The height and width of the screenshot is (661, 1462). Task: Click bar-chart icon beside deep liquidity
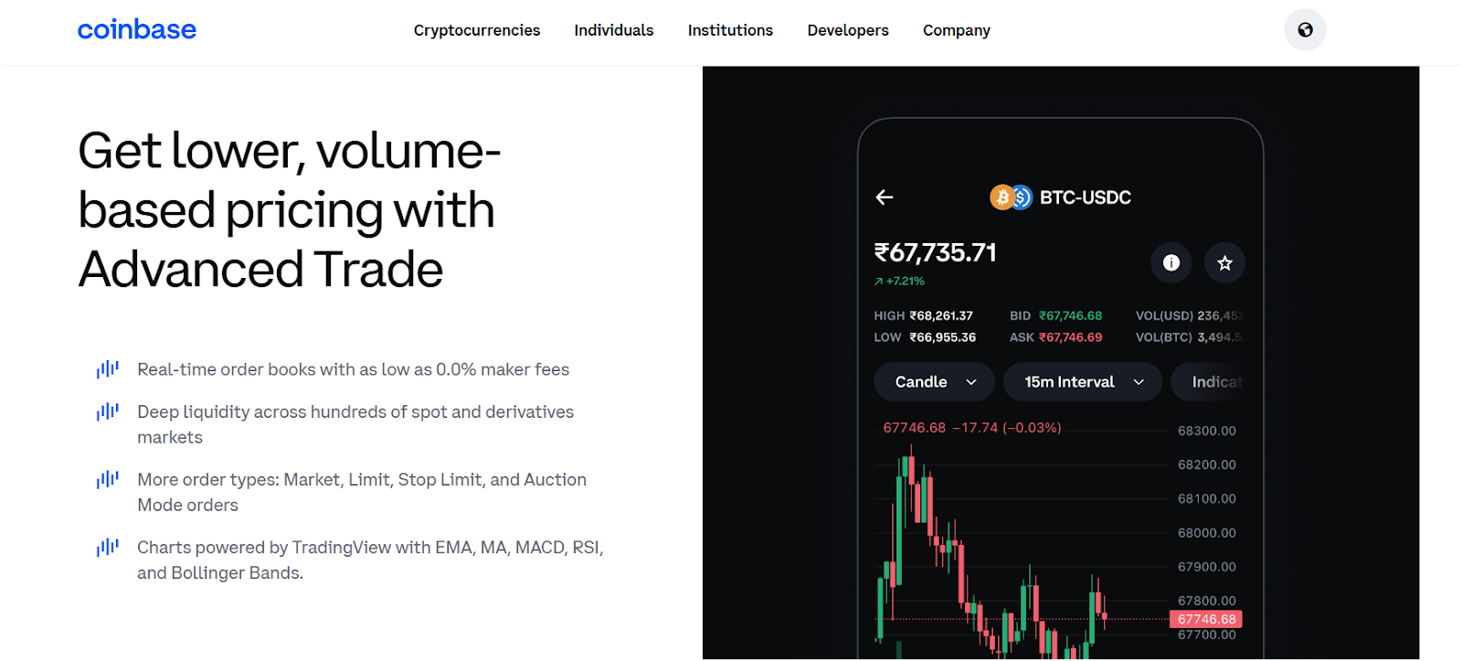(108, 412)
